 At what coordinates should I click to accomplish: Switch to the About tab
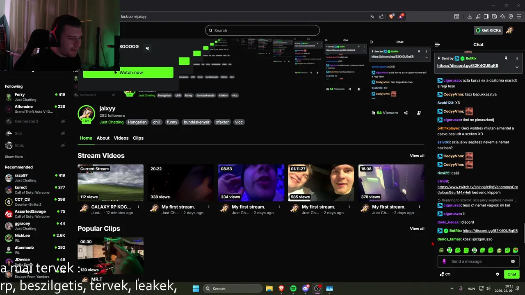(x=103, y=138)
